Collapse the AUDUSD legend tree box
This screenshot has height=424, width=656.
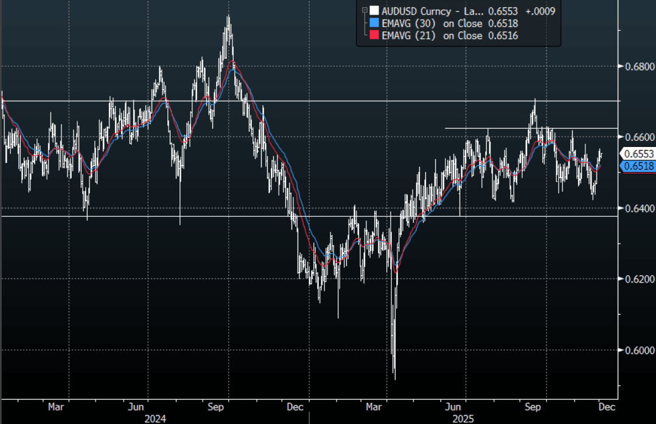[364, 10]
